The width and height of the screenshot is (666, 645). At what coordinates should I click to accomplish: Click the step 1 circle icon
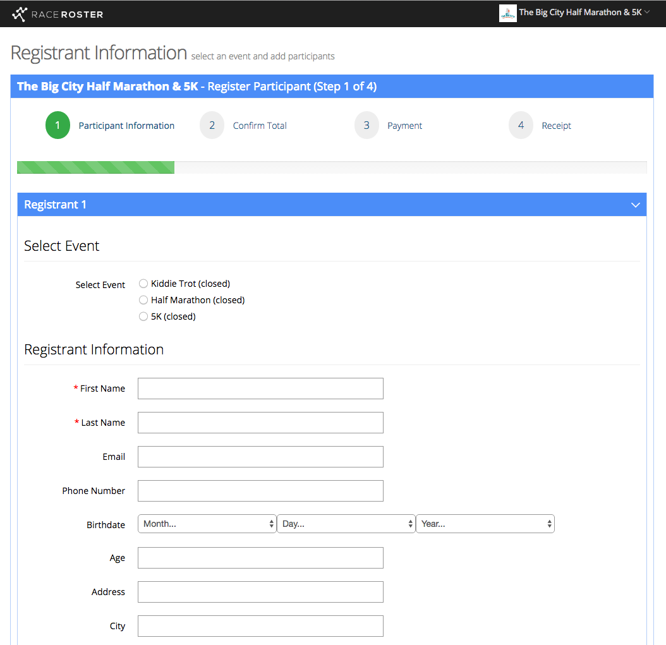[58, 126]
